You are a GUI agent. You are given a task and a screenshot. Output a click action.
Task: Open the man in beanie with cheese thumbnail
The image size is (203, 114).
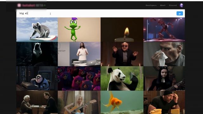pyautogui.click(x=164, y=102)
